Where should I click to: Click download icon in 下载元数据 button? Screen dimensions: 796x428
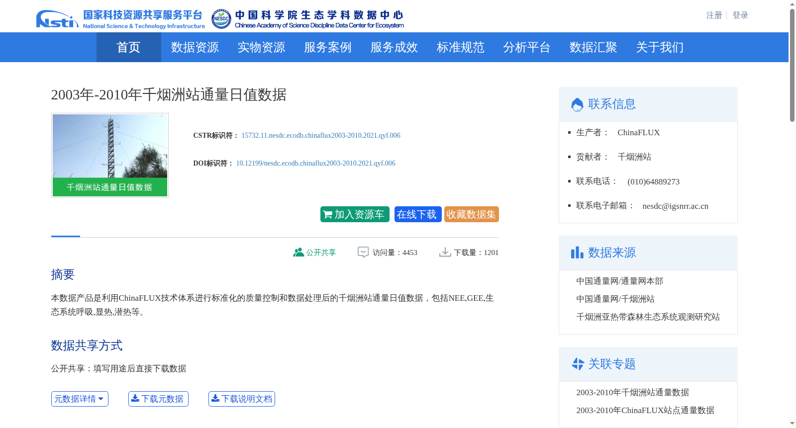point(135,398)
